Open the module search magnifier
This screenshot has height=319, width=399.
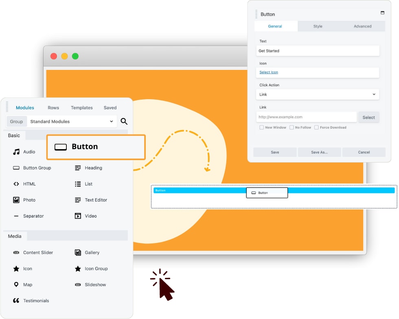[124, 121]
